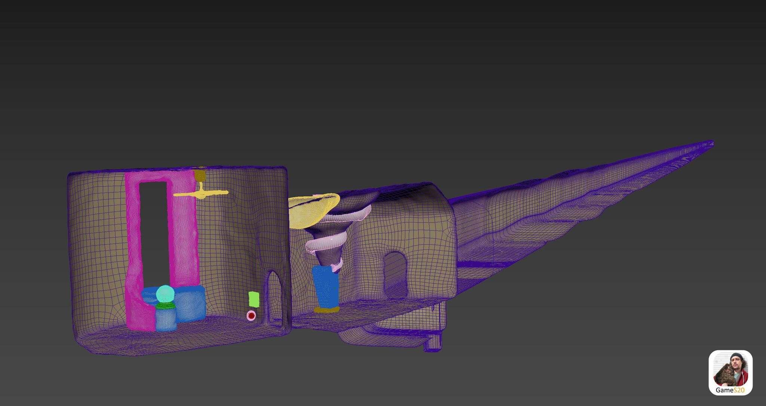Select the green ring under the sphere
Screen dimensions: 766x406
(x=166, y=306)
